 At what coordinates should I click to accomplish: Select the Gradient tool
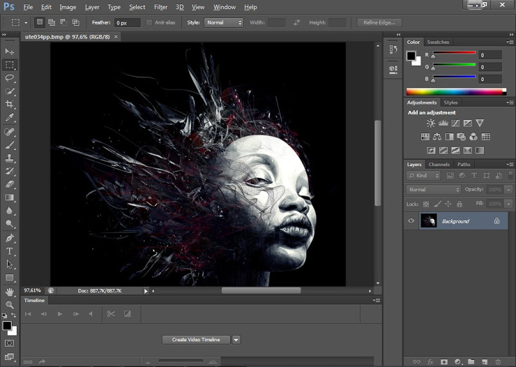tap(10, 198)
